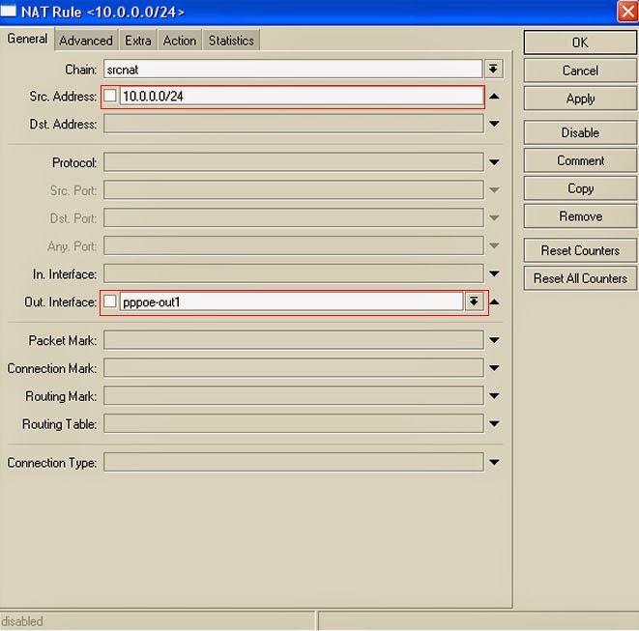Add a Comment to the rule
This screenshot has height=631, width=639.
coord(580,160)
